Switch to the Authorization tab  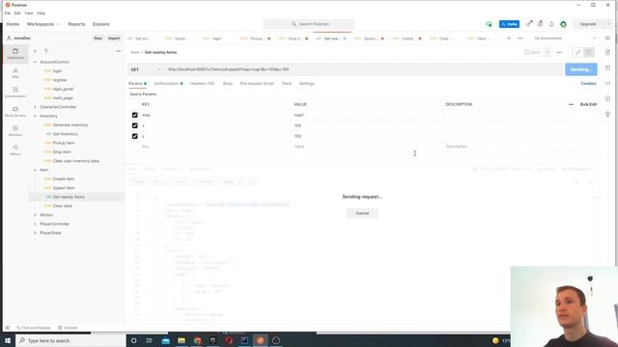click(168, 84)
